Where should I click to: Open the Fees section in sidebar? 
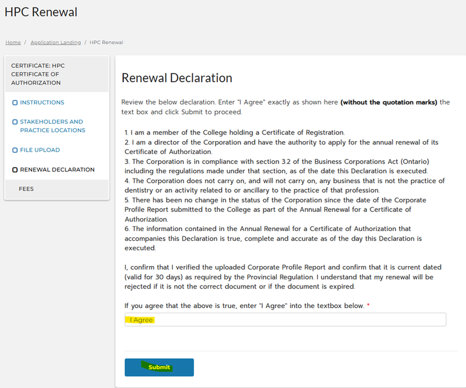26,189
